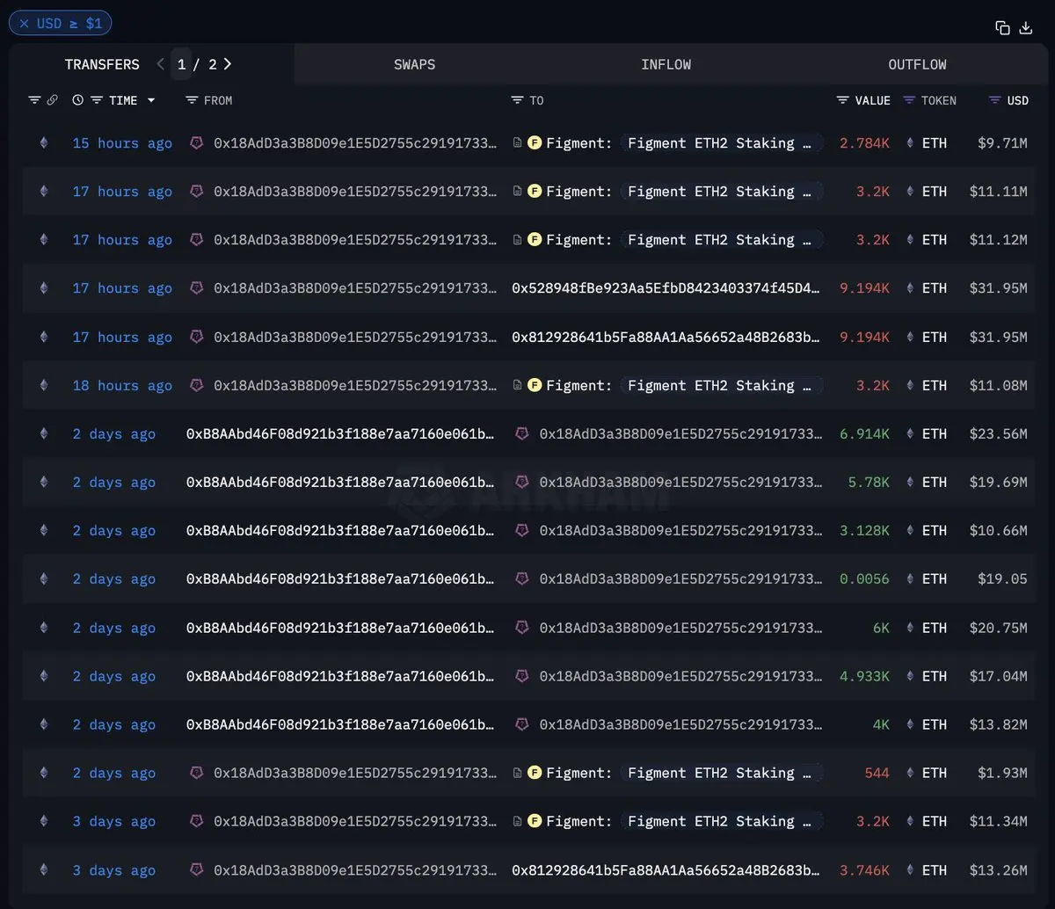This screenshot has width=1055, height=909.
Task: Switch to the SWAPS tab
Action: 415,64
